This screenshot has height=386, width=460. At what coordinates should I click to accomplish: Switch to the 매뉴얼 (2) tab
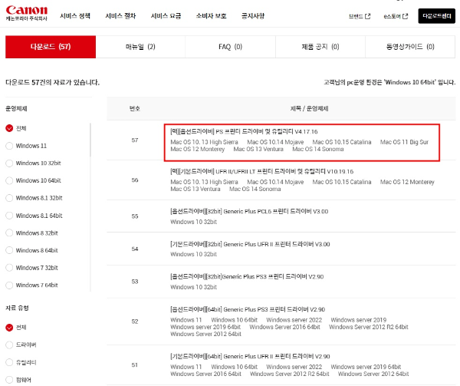click(x=140, y=47)
